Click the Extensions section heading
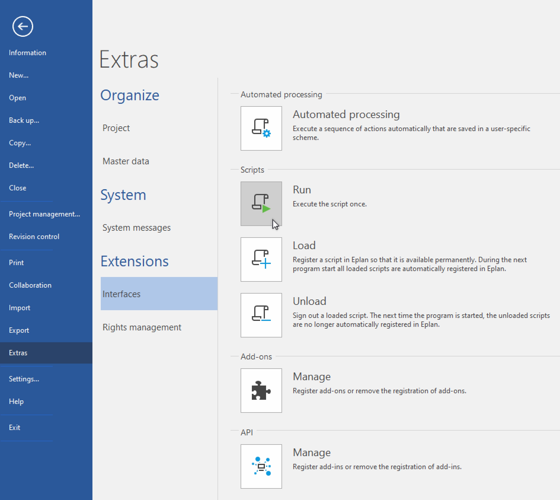The image size is (560, 500). pyautogui.click(x=135, y=261)
